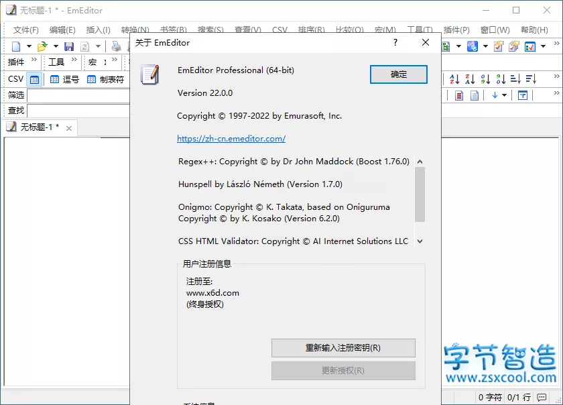
Task: Sort by length longest to shortest
Action: (531, 78)
